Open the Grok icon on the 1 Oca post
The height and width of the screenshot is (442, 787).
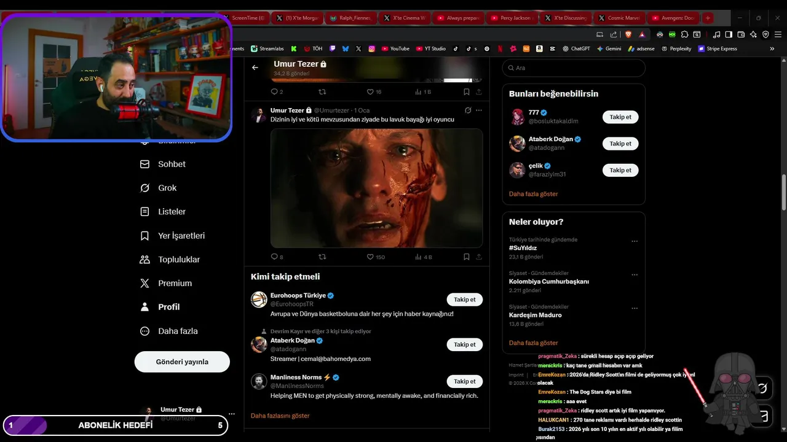tap(468, 110)
